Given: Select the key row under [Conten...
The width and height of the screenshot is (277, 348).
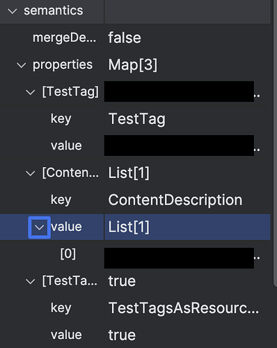Looking at the screenshot, I should coord(135,200).
